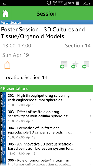This screenshot has width=93, height=166.
Task: Toggle the favorite star for this session
Action: (75, 65)
